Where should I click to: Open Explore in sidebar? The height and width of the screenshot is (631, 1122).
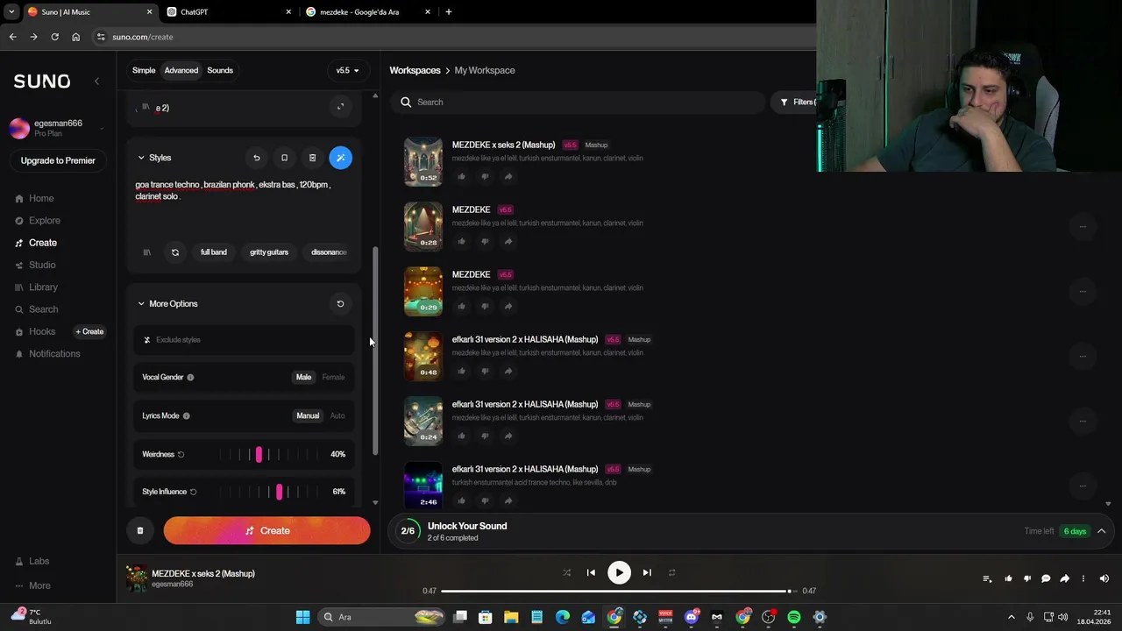coord(44,221)
